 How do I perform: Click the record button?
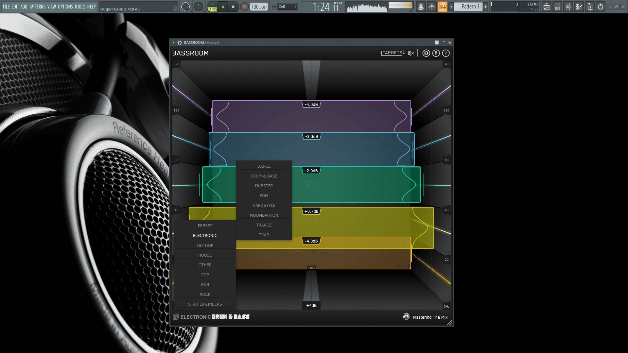(244, 7)
